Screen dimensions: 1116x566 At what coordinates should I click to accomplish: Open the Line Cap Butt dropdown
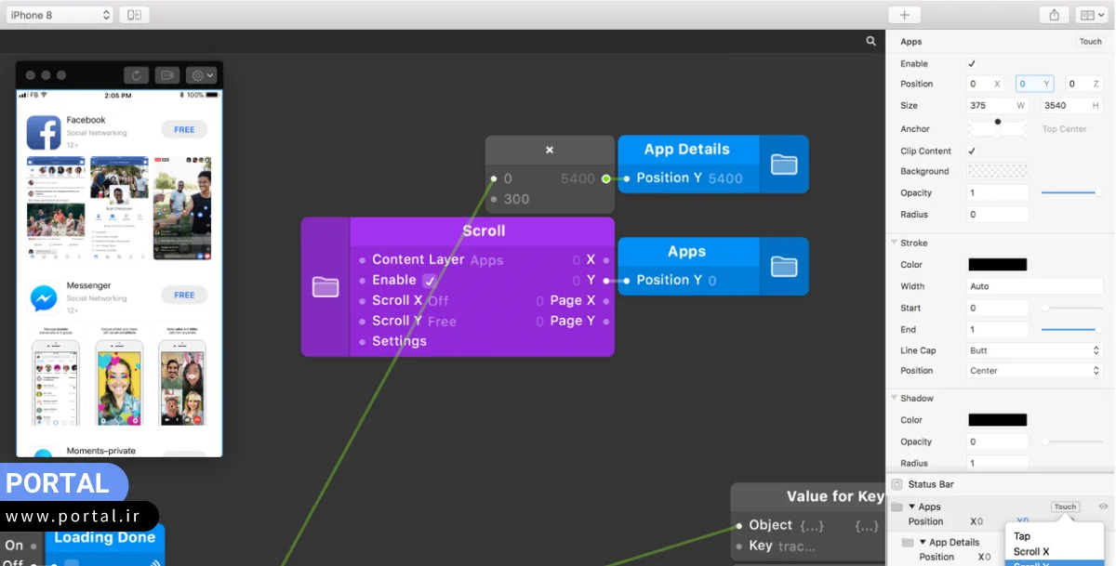[1034, 350]
